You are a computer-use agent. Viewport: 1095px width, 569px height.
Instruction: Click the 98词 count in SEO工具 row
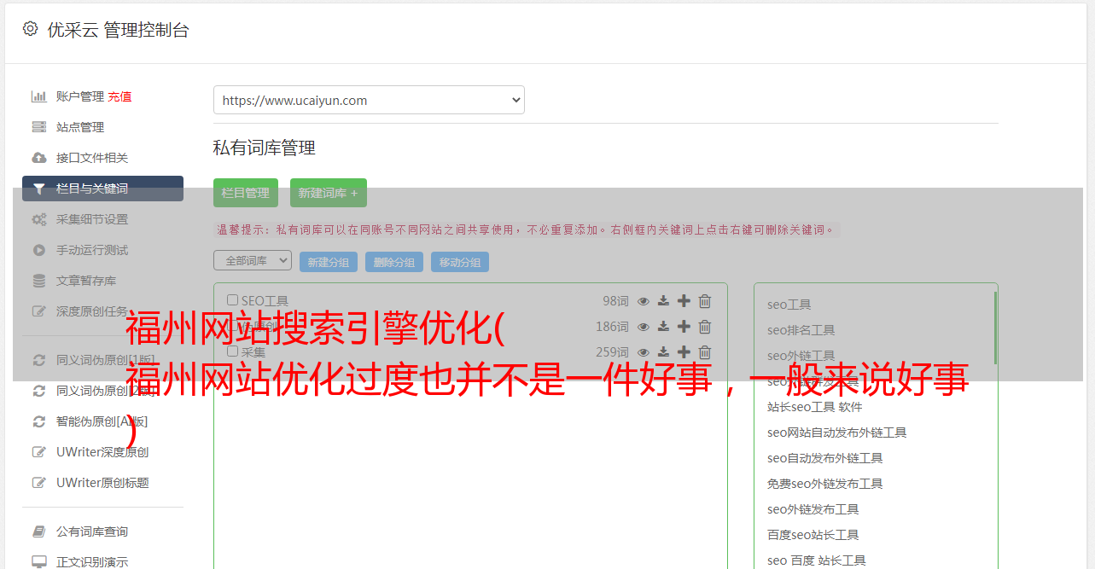click(615, 301)
